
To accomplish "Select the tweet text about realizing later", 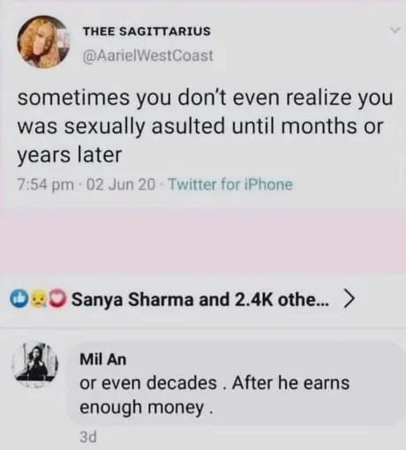I will pos(205,126).
